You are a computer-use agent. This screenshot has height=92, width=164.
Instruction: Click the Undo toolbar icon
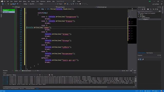pos(17,4)
